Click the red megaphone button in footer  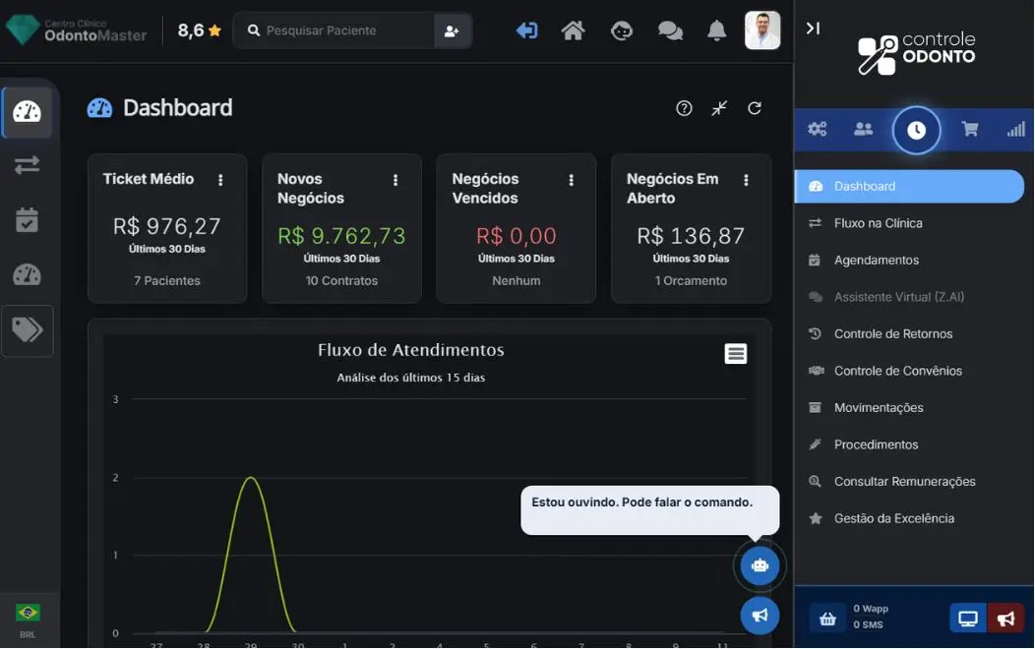tap(1005, 619)
